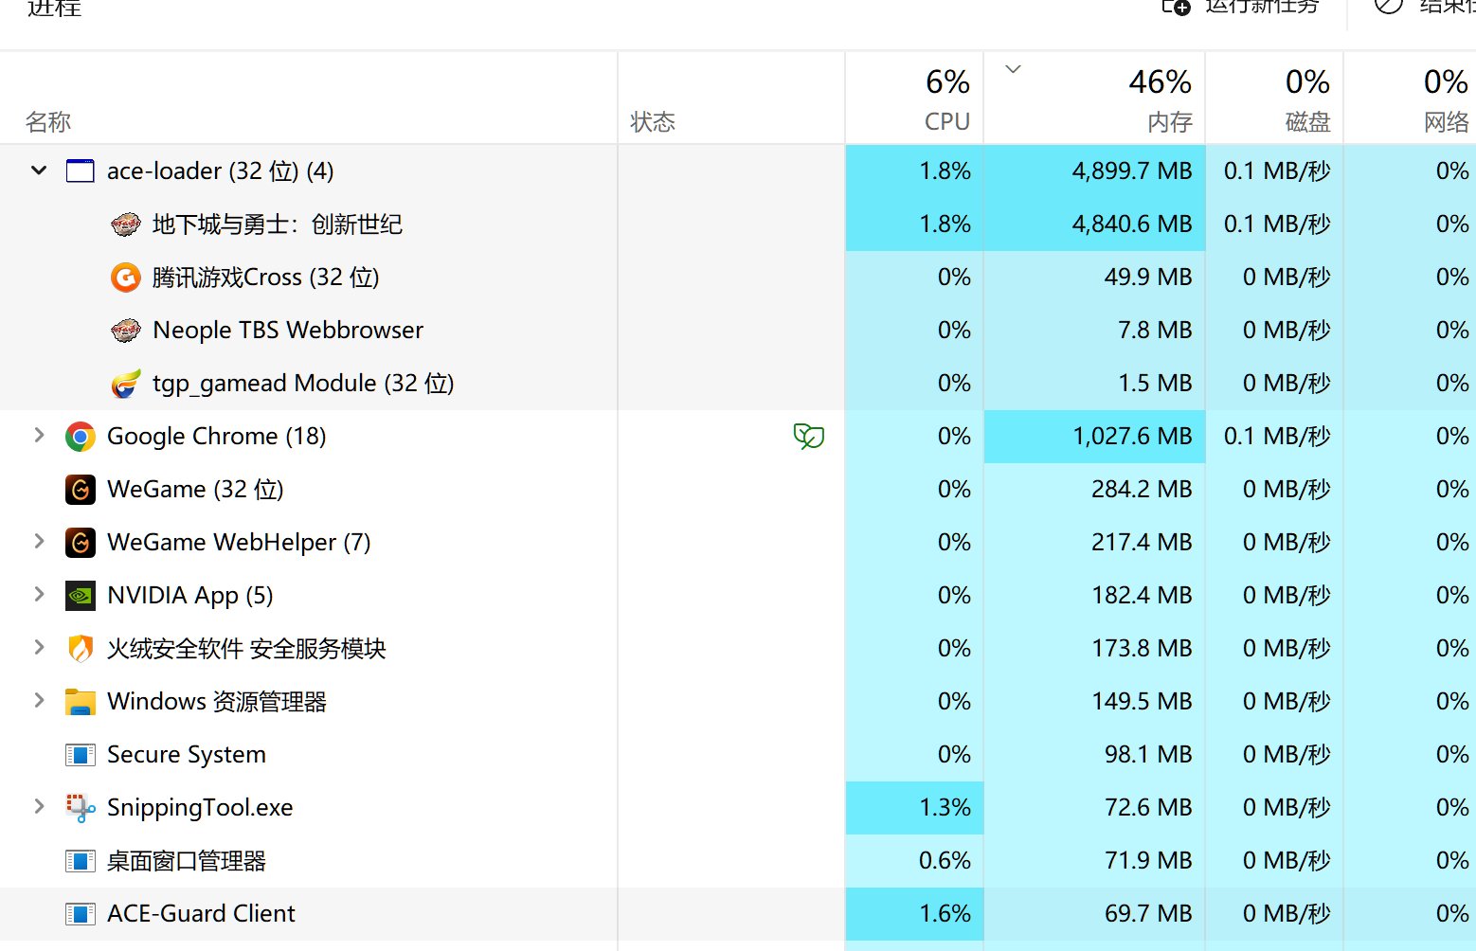
Task: Click the Google Chrome icon
Action: [81, 437]
